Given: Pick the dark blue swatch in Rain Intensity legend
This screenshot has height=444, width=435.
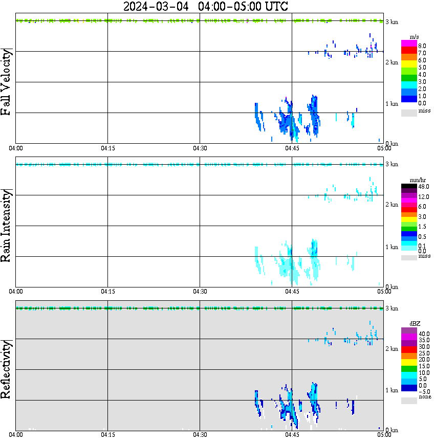Looking at the screenshot, I should (x=409, y=234).
